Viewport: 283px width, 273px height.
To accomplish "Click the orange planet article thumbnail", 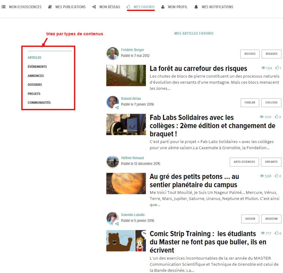I will [126, 183].
